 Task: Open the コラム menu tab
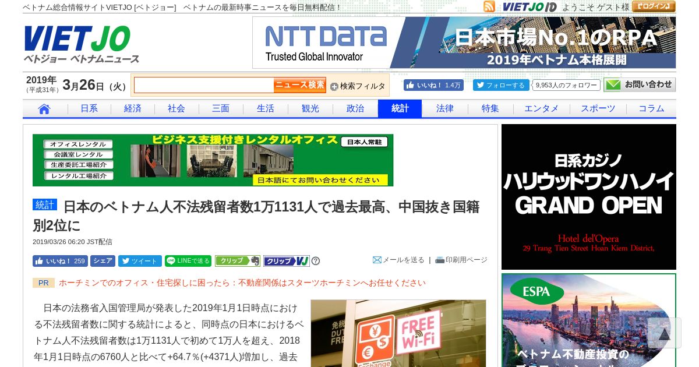[651, 108]
